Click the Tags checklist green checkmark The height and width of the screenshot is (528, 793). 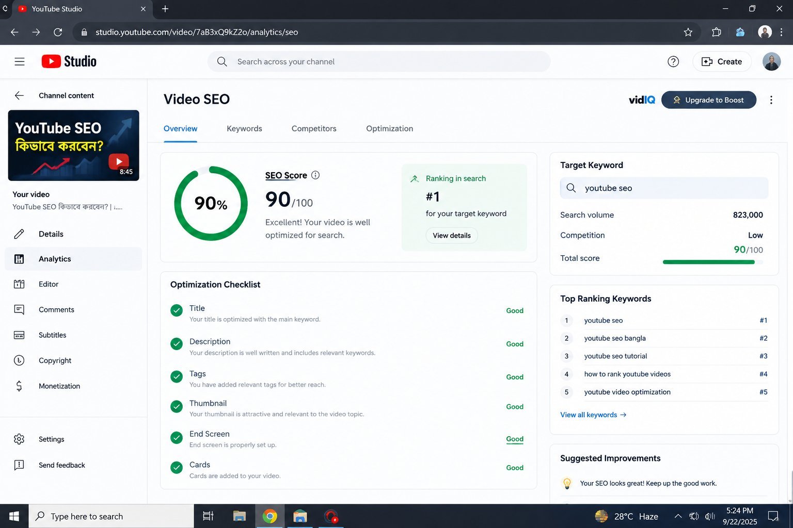177,377
